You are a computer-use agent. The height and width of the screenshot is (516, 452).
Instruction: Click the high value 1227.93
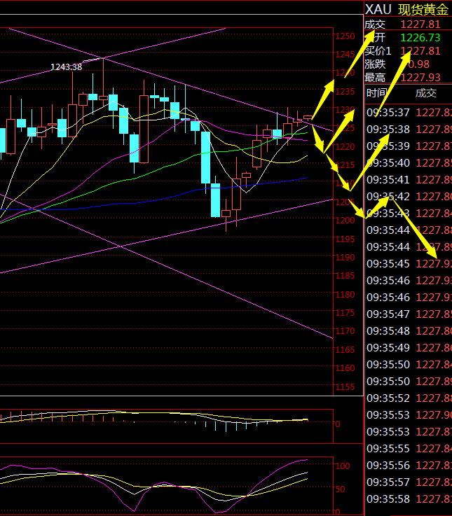click(420, 78)
